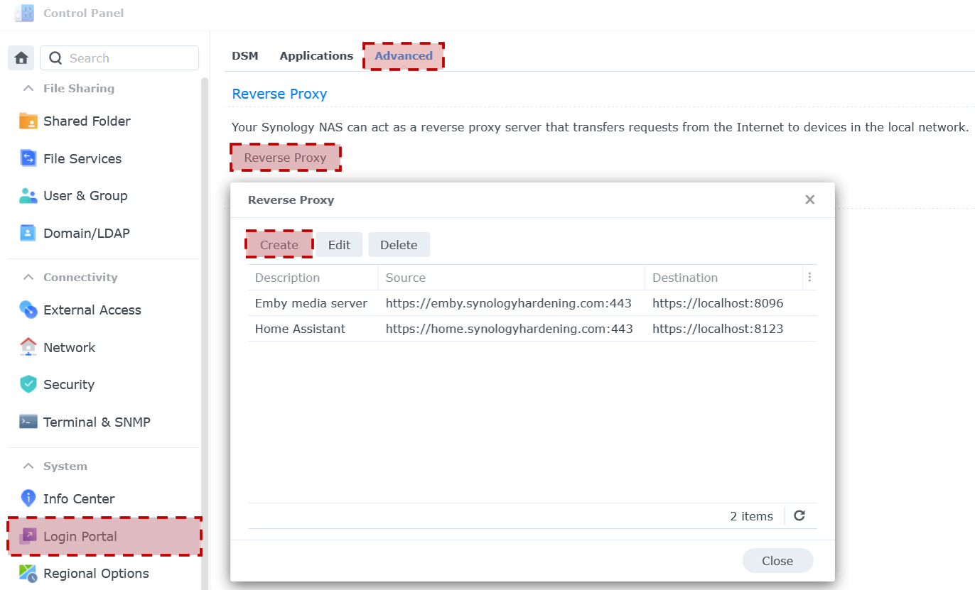The image size is (975, 590).
Task: Click the sidebar vertical scrollbar
Action: point(205,334)
